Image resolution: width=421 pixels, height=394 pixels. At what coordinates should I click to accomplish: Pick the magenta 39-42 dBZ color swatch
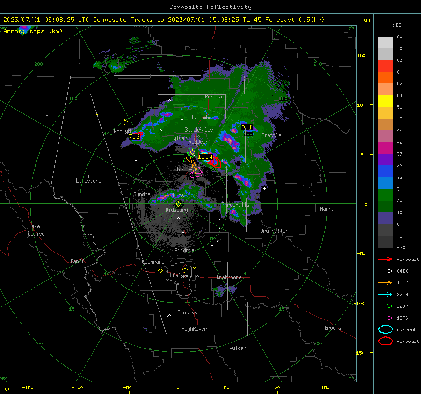pyautogui.click(x=385, y=148)
